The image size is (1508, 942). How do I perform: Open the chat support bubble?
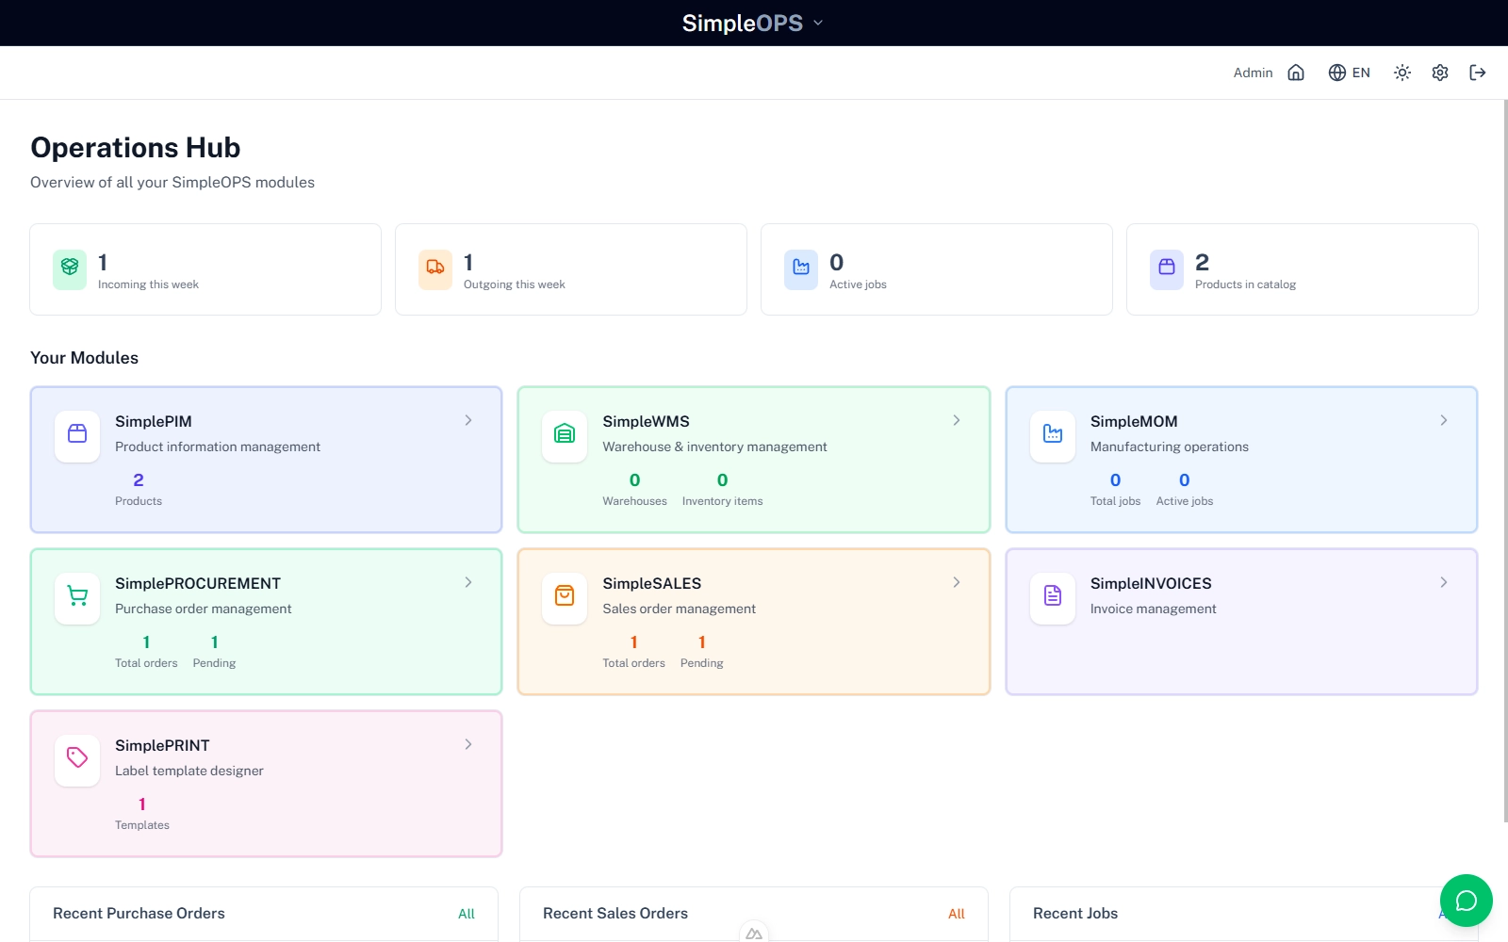coord(1467,901)
